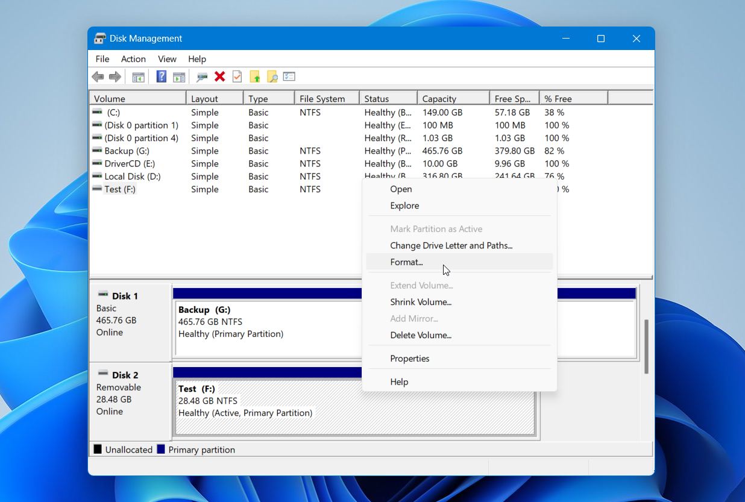Sort by the Status column header

[388, 98]
